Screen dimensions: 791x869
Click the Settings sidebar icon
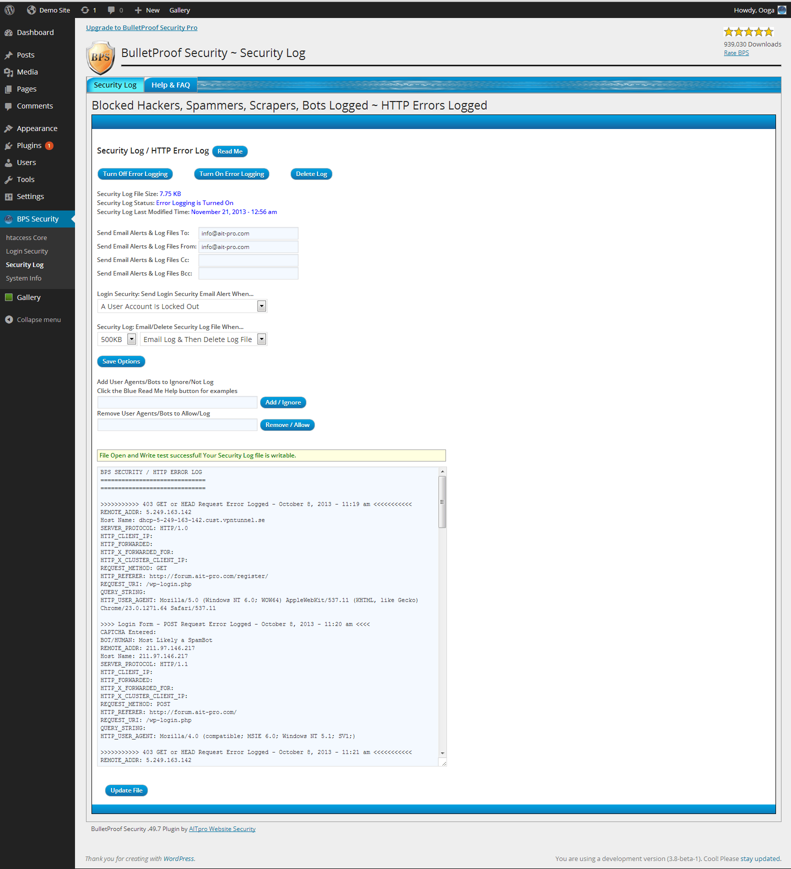pyautogui.click(x=8, y=196)
